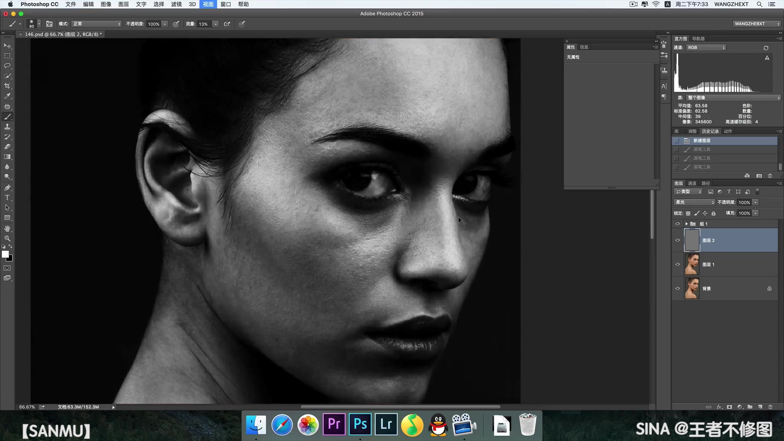Enable airbrush-style build-up effect

(227, 24)
